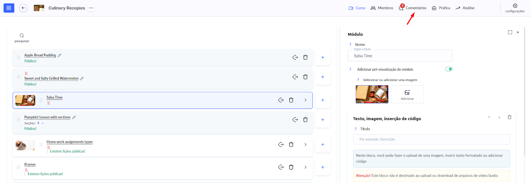The width and height of the screenshot is (531, 183).
Task: Delete the Home work assignments types module
Action: 291,145
